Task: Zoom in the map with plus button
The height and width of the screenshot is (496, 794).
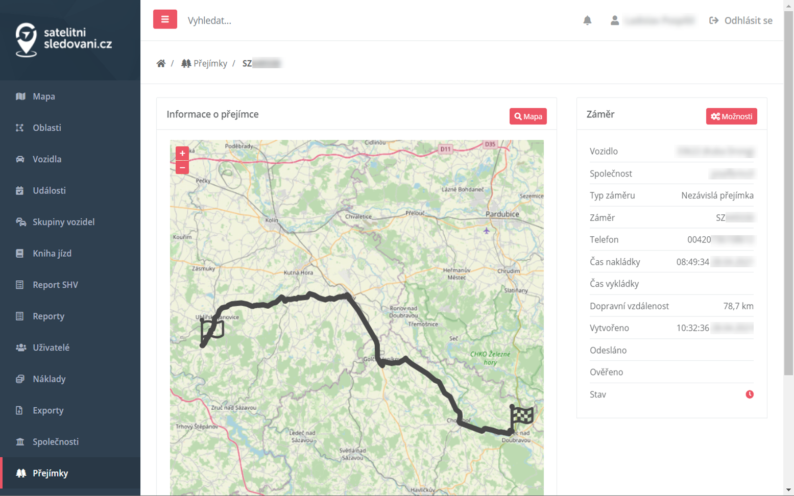Action: coord(182,153)
